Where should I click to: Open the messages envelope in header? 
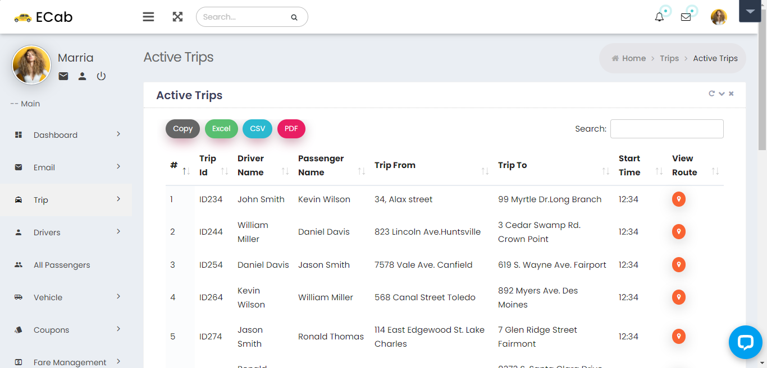[686, 17]
